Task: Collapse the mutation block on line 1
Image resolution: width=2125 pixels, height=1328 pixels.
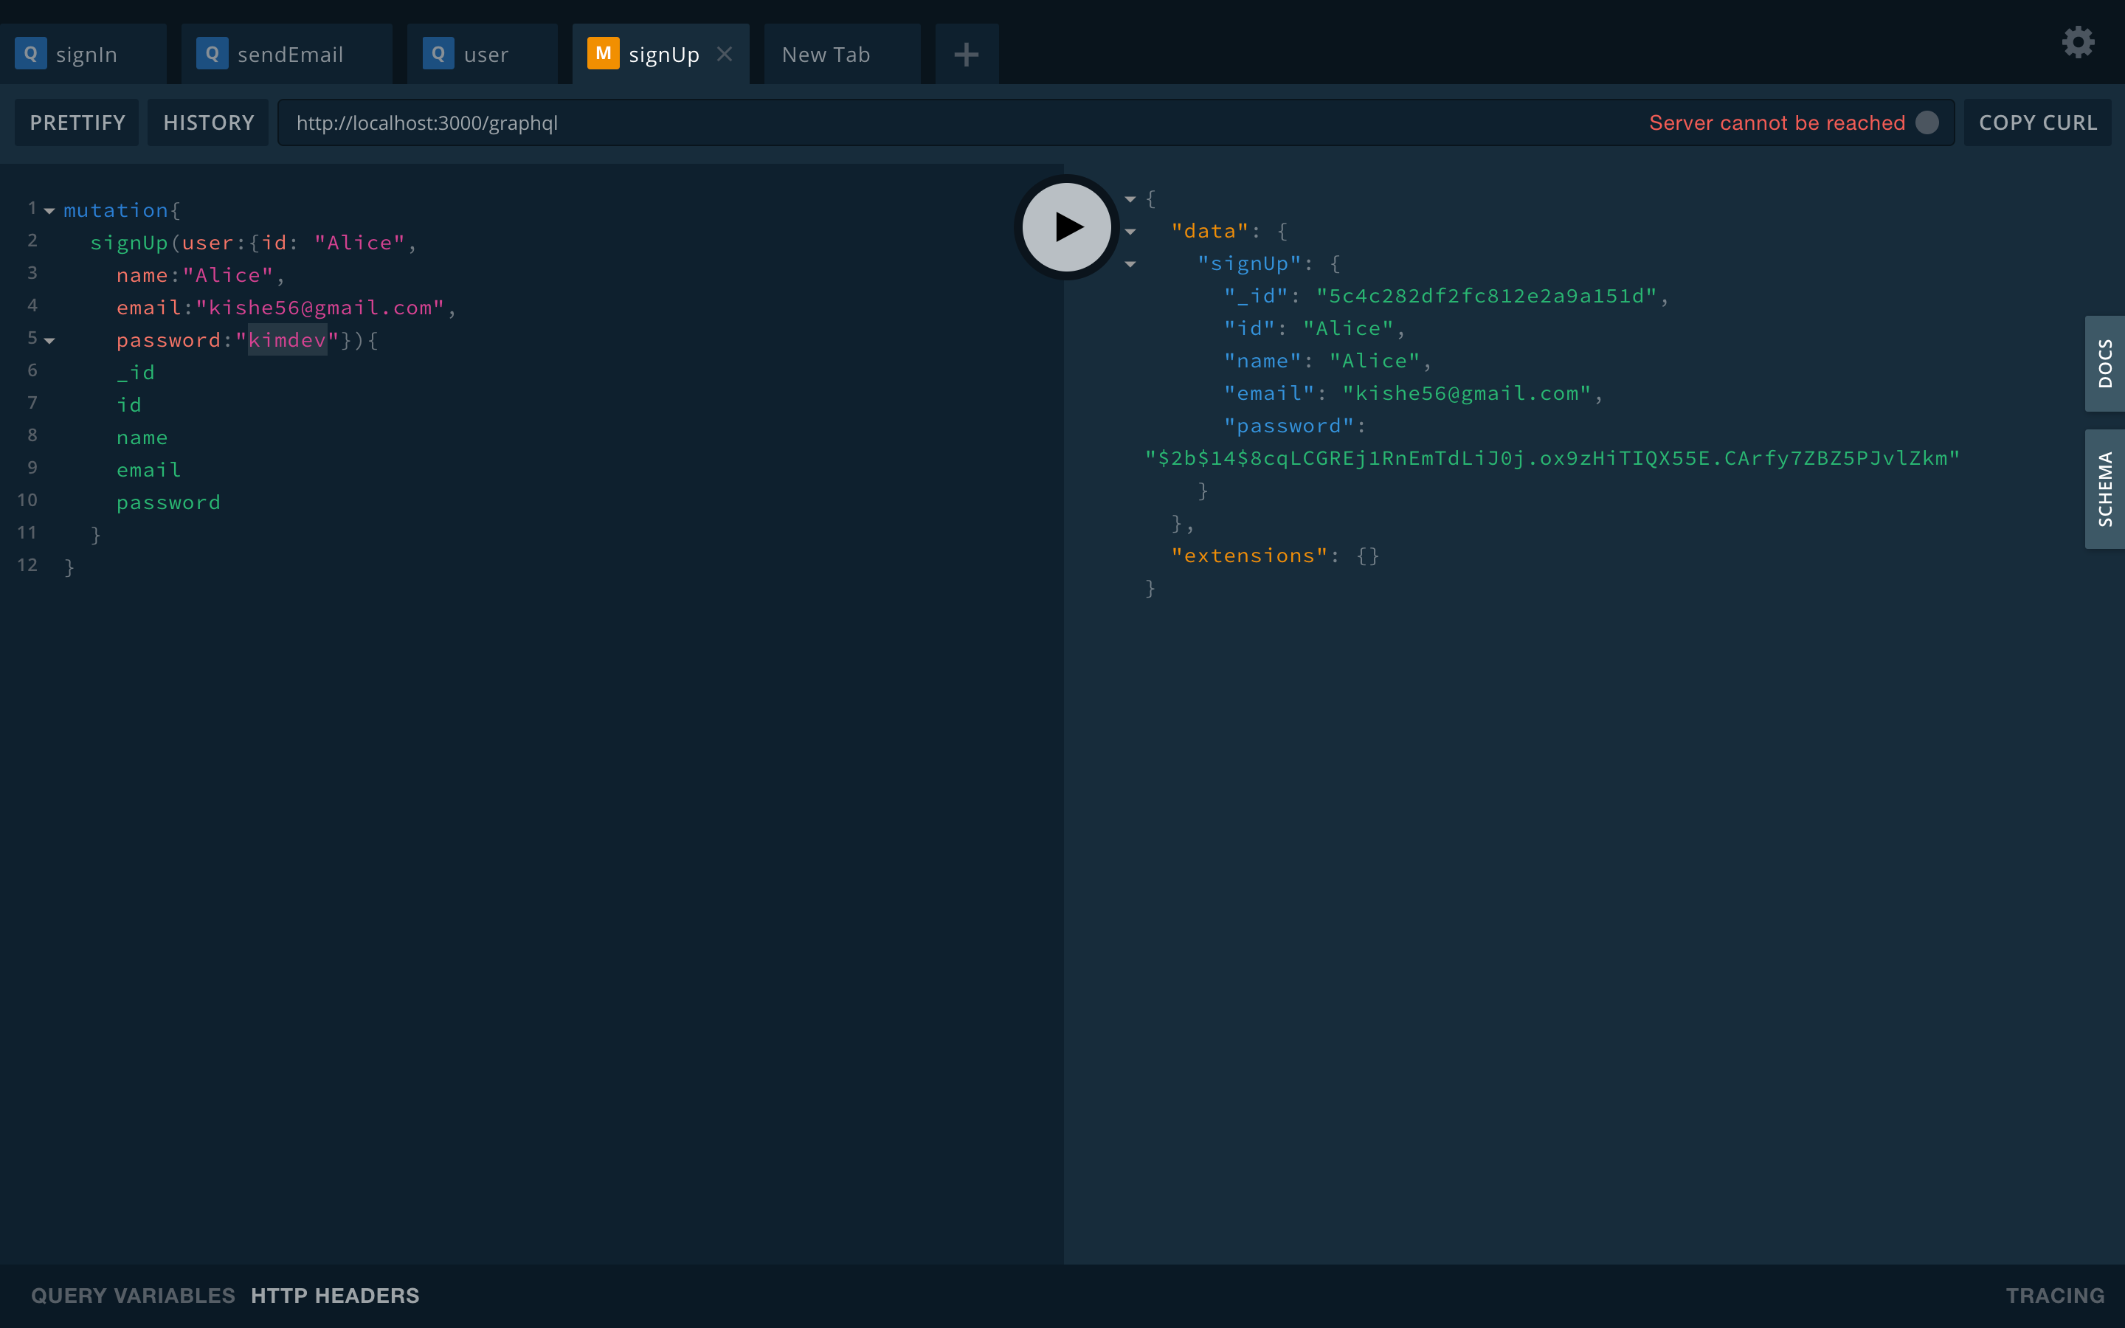Action: tap(49, 210)
